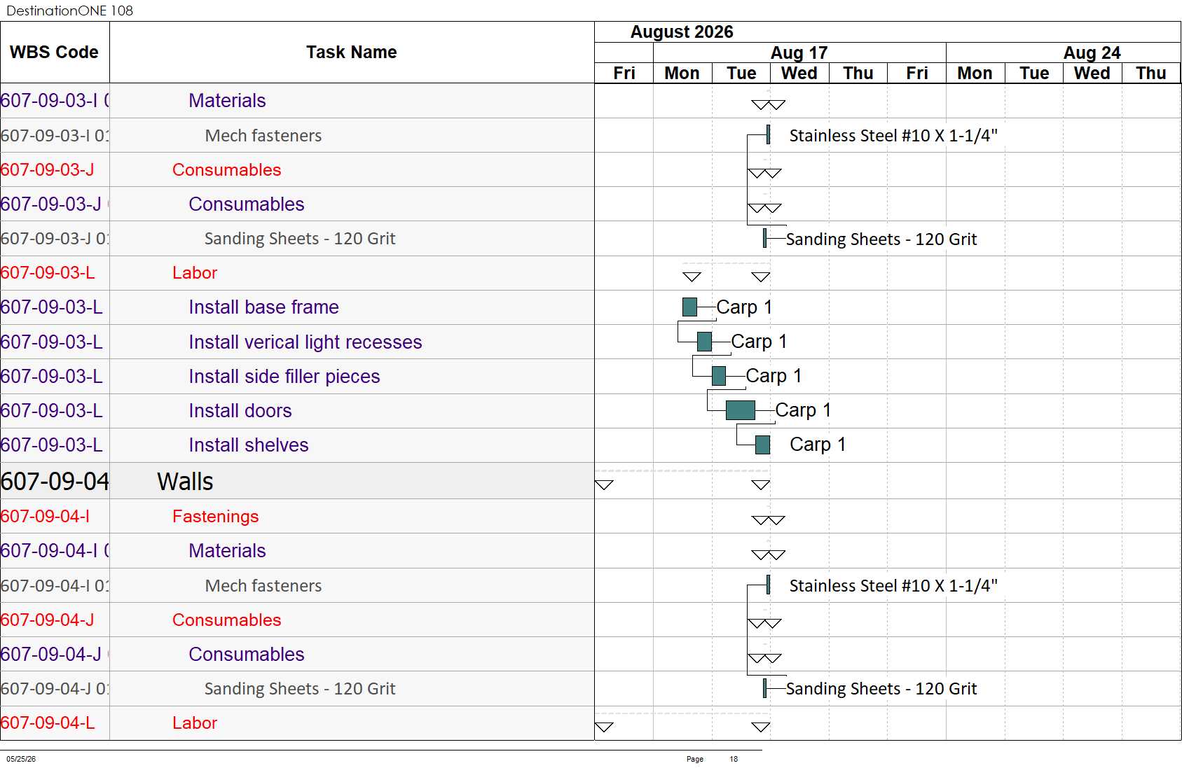Click the Carp 1 label in Install shelves row
1182x768 pixels.
[818, 445]
